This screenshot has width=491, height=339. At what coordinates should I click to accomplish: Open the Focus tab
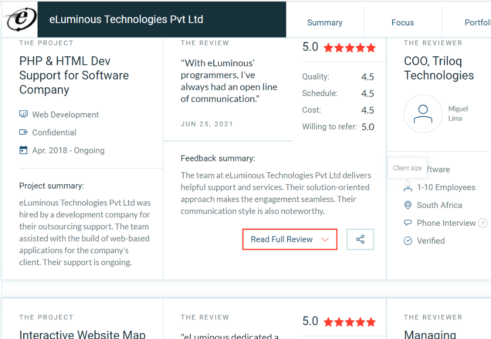tap(403, 22)
